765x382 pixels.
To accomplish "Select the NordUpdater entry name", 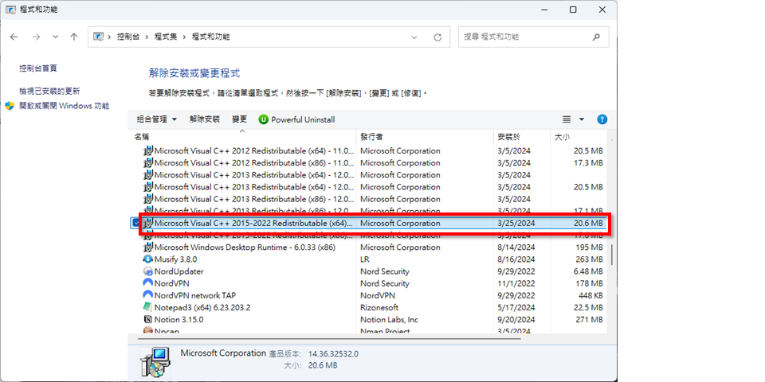I will (178, 271).
